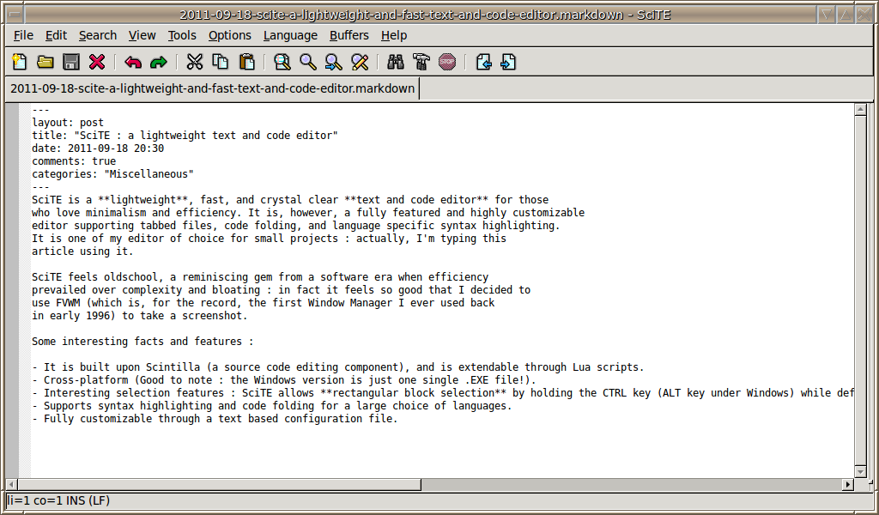This screenshot has width=879, height=515.
Task: Redo edit with green arrow
Action: [x=159, y=62]
